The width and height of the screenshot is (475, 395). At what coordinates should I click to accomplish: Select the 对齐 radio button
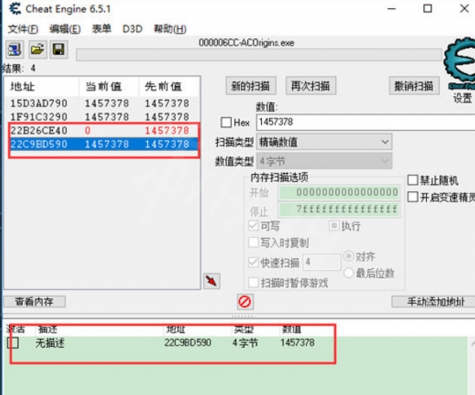click(x=349, y=256)
